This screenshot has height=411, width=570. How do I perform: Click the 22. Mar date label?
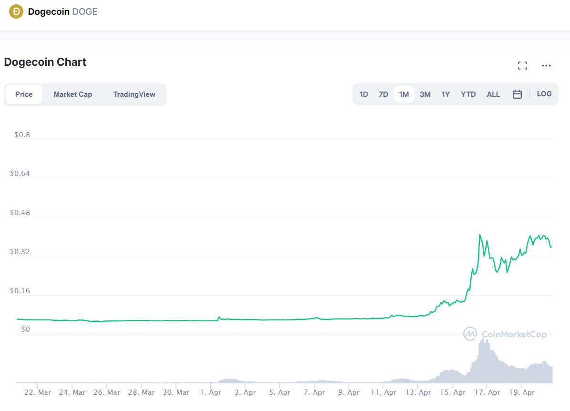click(38, 392)
